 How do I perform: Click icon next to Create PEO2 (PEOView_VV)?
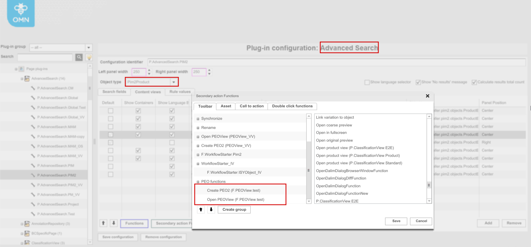(198, 146)
